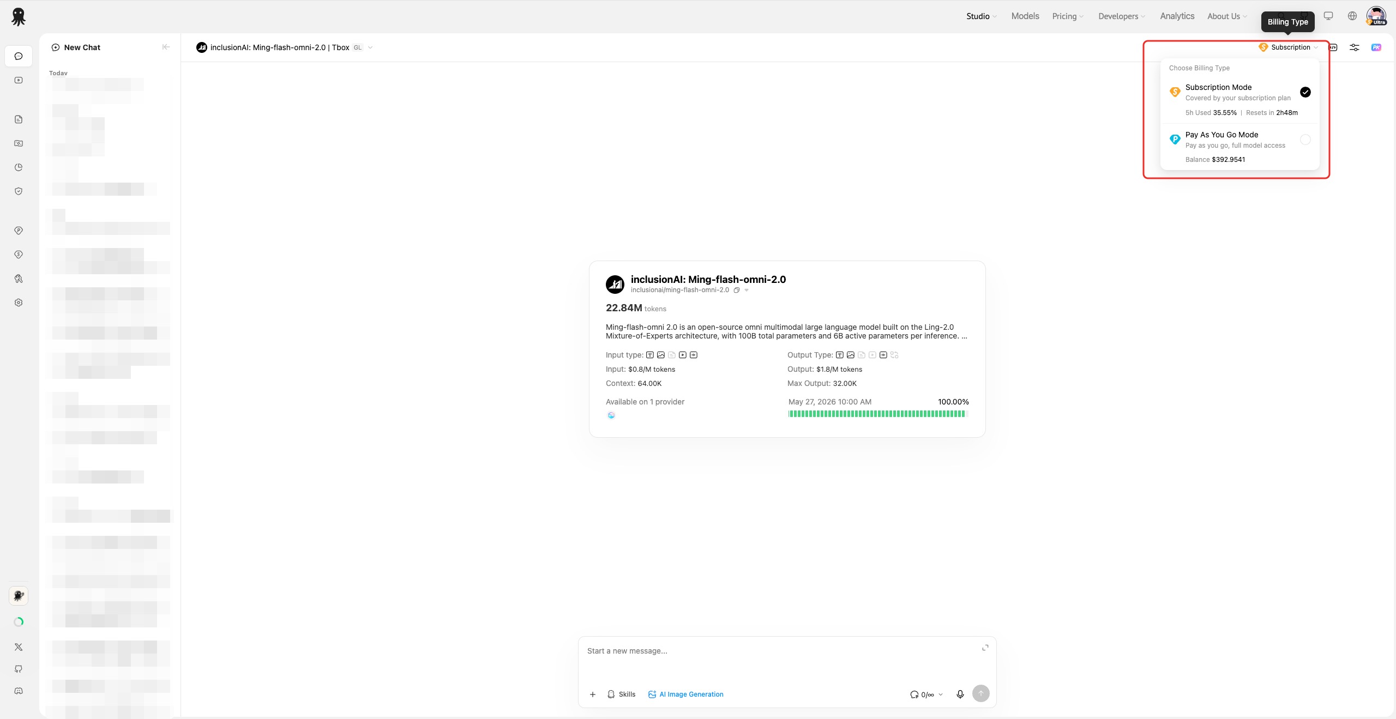Expand the Studio menu in the top navigation
The width and height of the screenshot is (1396, 719).
pos(982,16)
